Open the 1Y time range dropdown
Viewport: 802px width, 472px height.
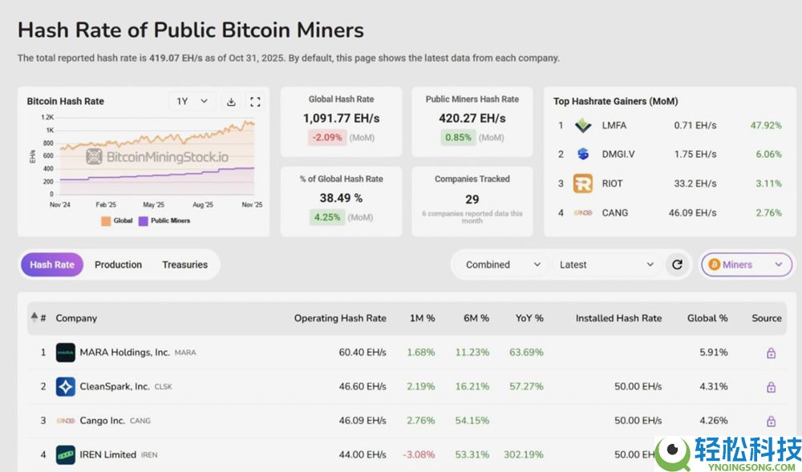pos(192,102)
